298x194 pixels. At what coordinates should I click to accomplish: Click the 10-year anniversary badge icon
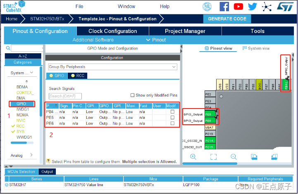tap(207, 7)
